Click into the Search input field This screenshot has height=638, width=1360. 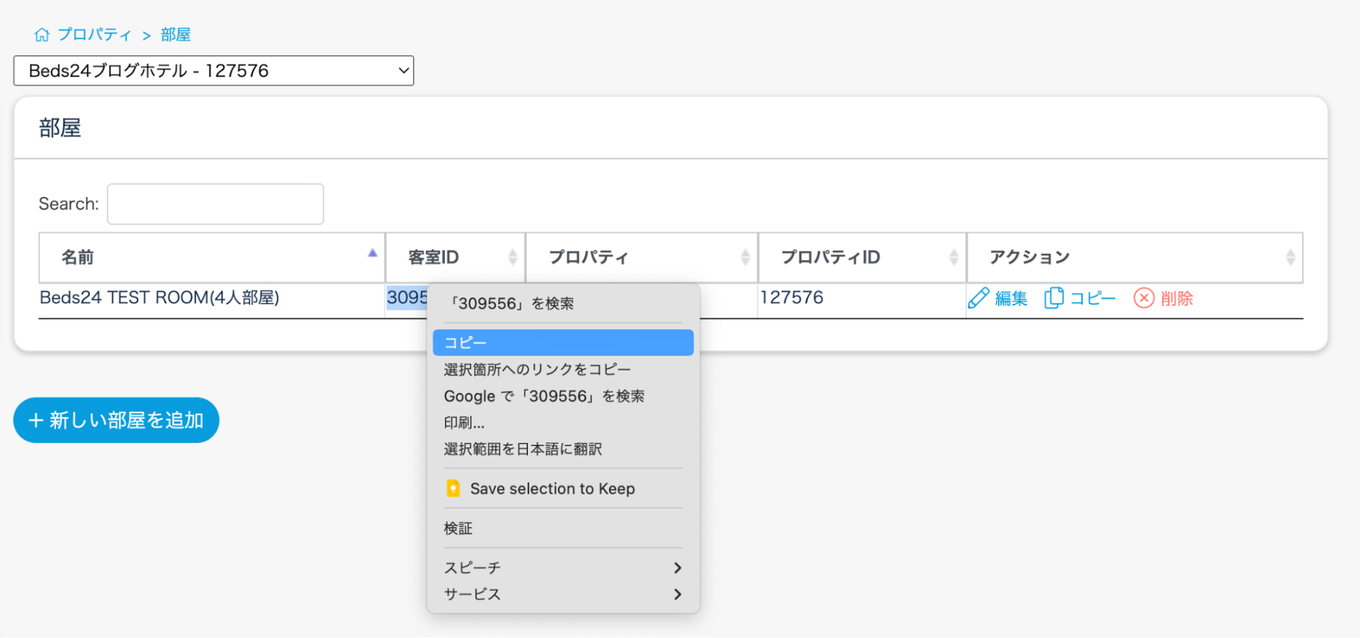pyautogui.click(x=215, y=204)
